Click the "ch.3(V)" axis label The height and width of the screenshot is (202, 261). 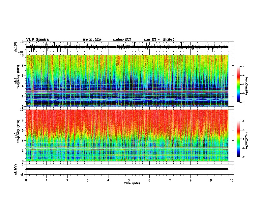coord(16,169)
